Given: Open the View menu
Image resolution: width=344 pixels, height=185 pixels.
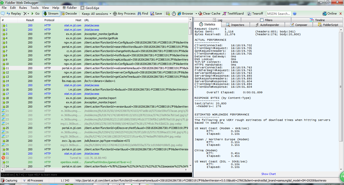Looking at the screenshot, I should [46, 8].
